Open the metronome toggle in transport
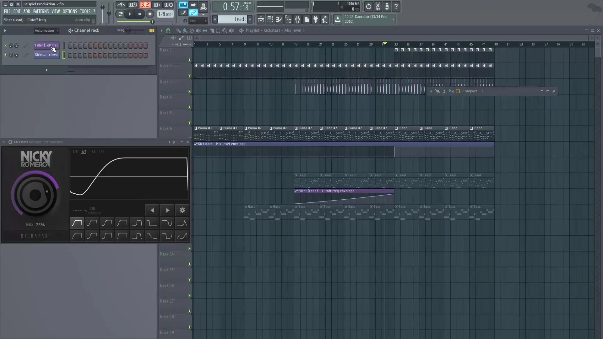The width and height of the screenshot is (603, 339). pos(121,5)
